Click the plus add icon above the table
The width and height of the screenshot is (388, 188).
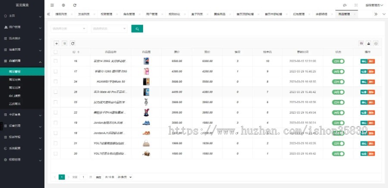click(56, 43)
